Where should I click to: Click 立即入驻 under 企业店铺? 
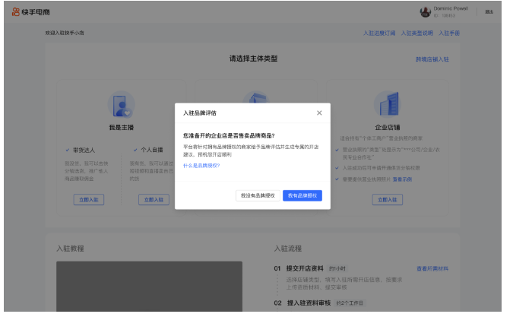(x=387, y=199)
